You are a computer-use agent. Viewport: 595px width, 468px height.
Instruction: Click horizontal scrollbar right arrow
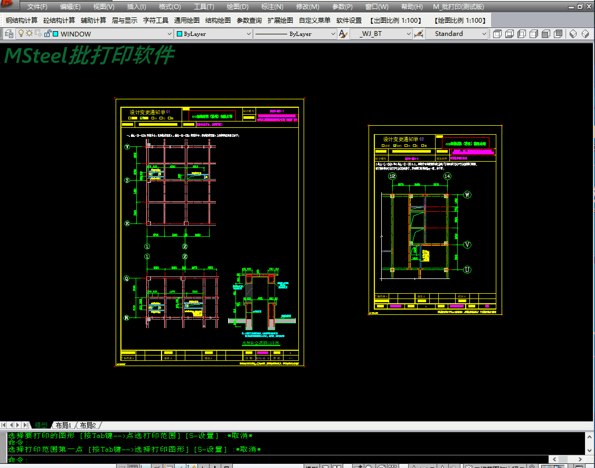point(580,459)
